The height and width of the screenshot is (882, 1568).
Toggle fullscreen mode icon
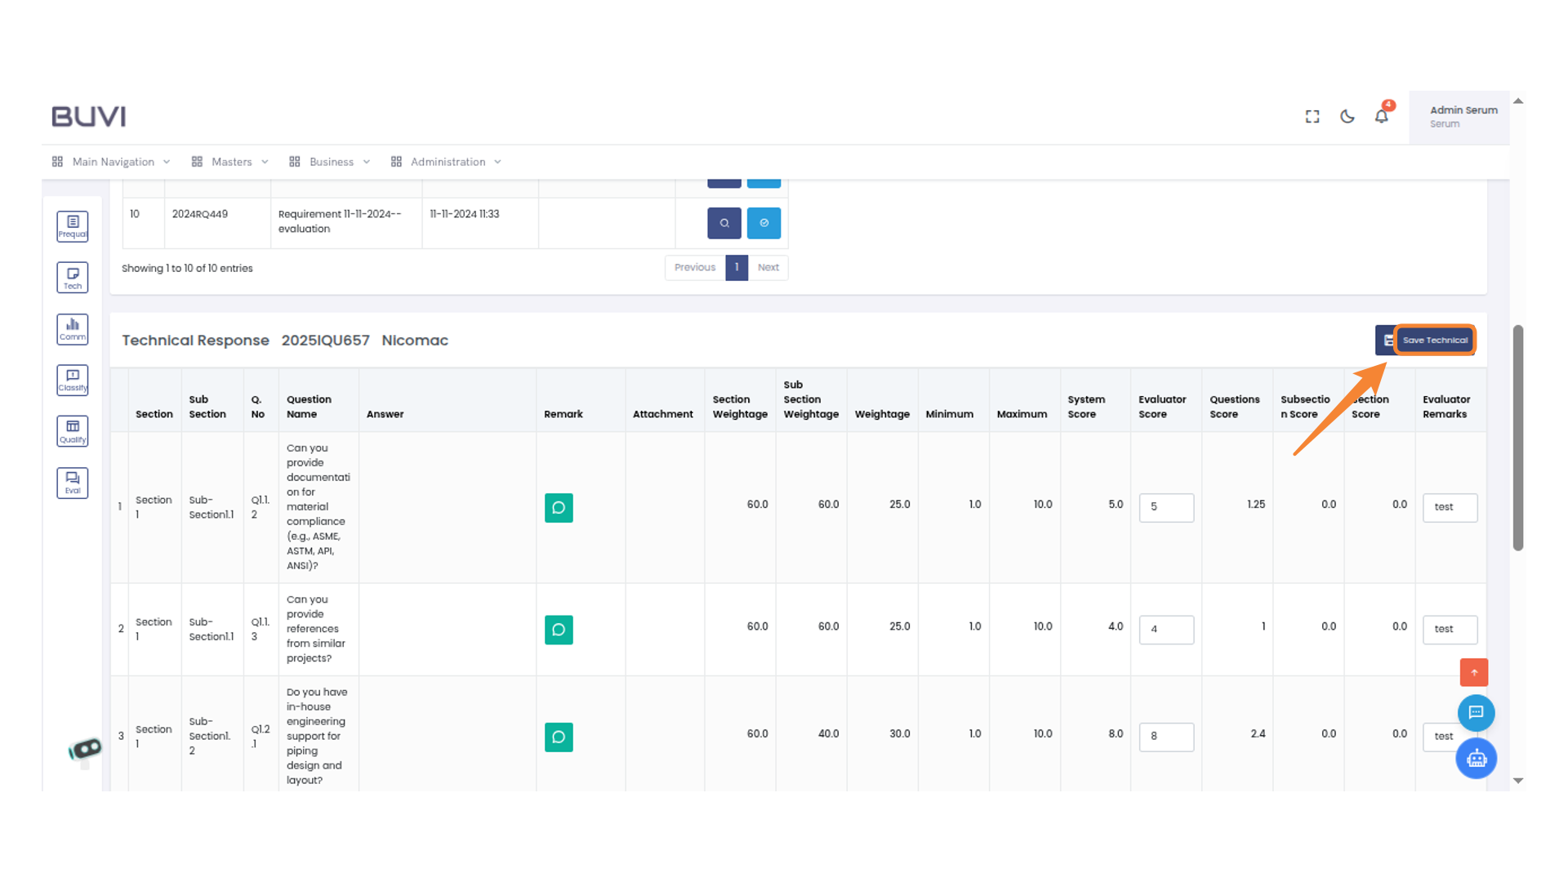coord(1312,117)
